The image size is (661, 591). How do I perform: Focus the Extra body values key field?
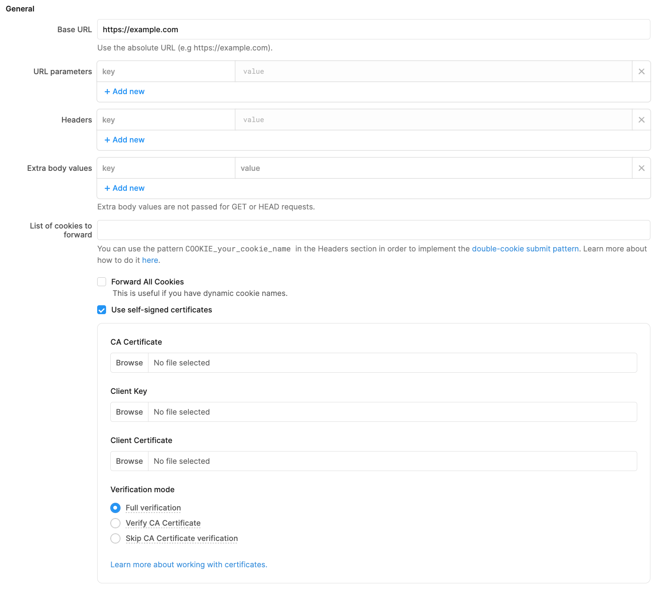166,168
